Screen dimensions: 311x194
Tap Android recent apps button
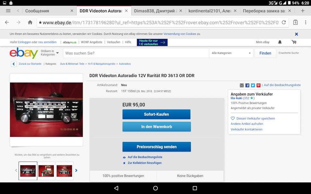point(195,188)
